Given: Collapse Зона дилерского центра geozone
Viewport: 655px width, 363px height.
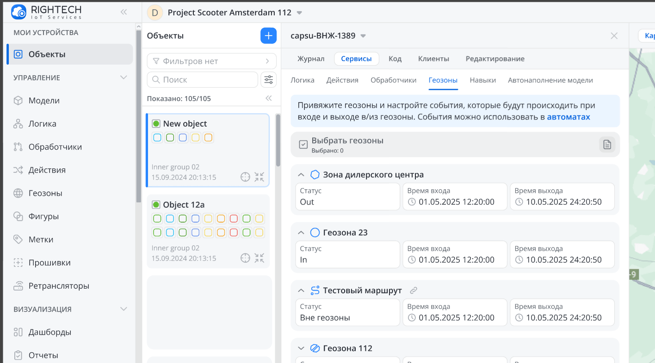Looking at the screenshot, I should coord(301,175).
